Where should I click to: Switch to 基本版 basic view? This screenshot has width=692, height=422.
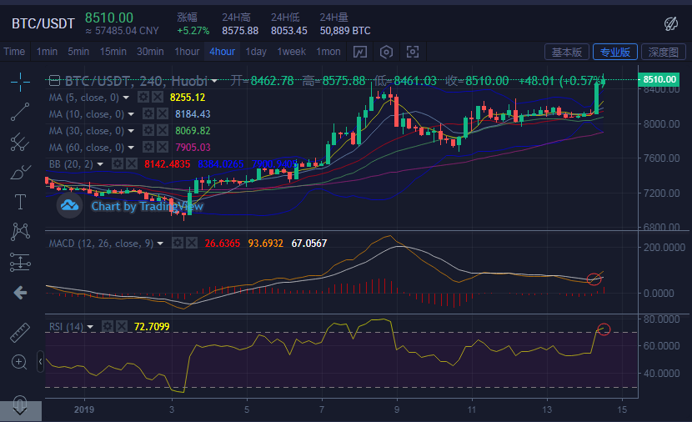[x=567, y=52]
